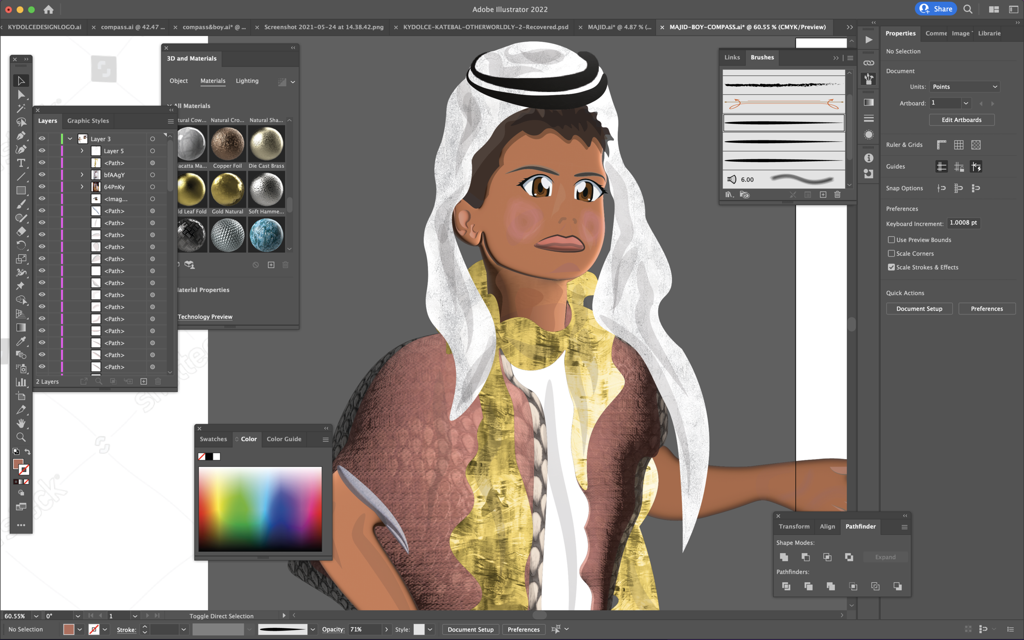Open the Artboard number dropdown
Viewport: 1024px width, 640px height.
pos(965,103)
